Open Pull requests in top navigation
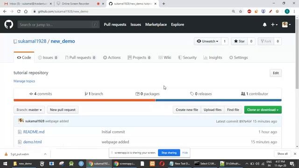 click(115, 25)
